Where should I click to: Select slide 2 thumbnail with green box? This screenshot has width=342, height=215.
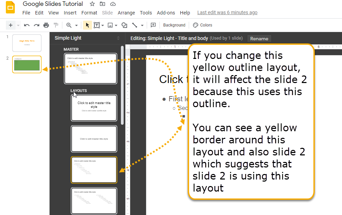(27, 64)
